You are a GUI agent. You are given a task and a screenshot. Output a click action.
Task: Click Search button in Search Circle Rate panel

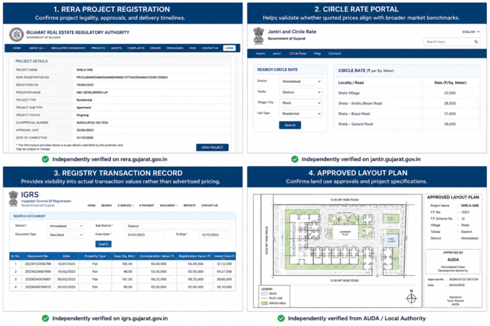pos(290,125)
